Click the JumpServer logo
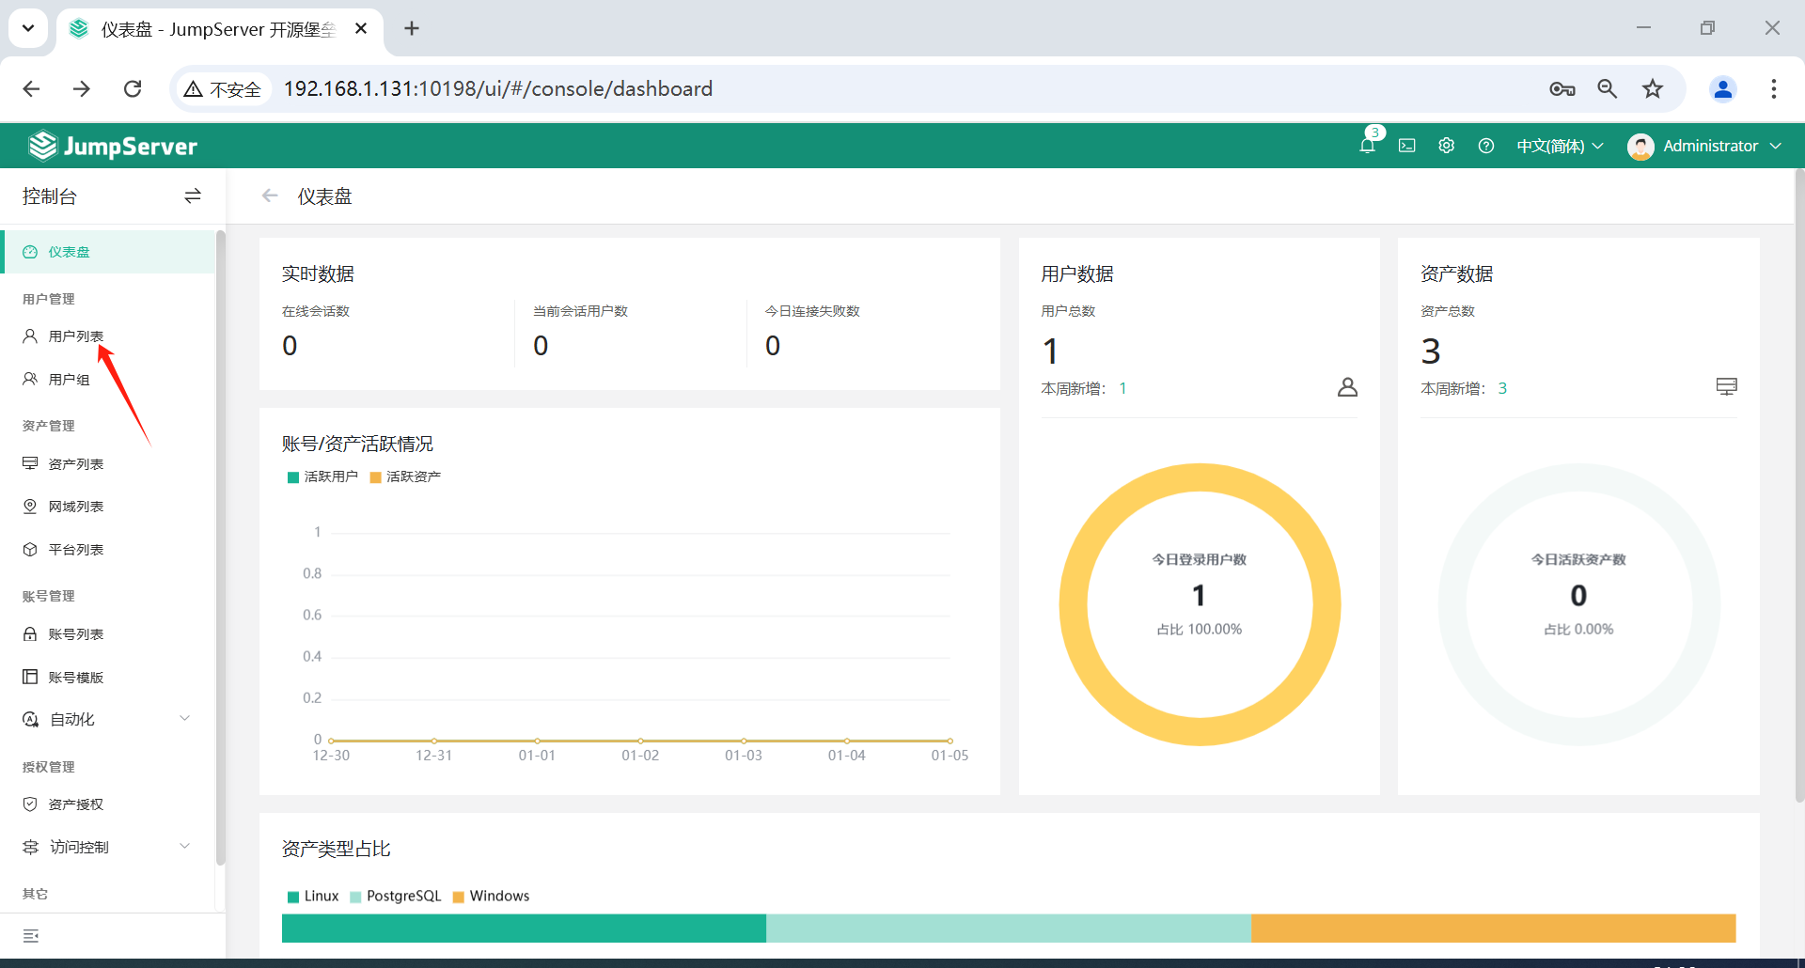This screenshot has width=1805, height=968. click(113, 146)
